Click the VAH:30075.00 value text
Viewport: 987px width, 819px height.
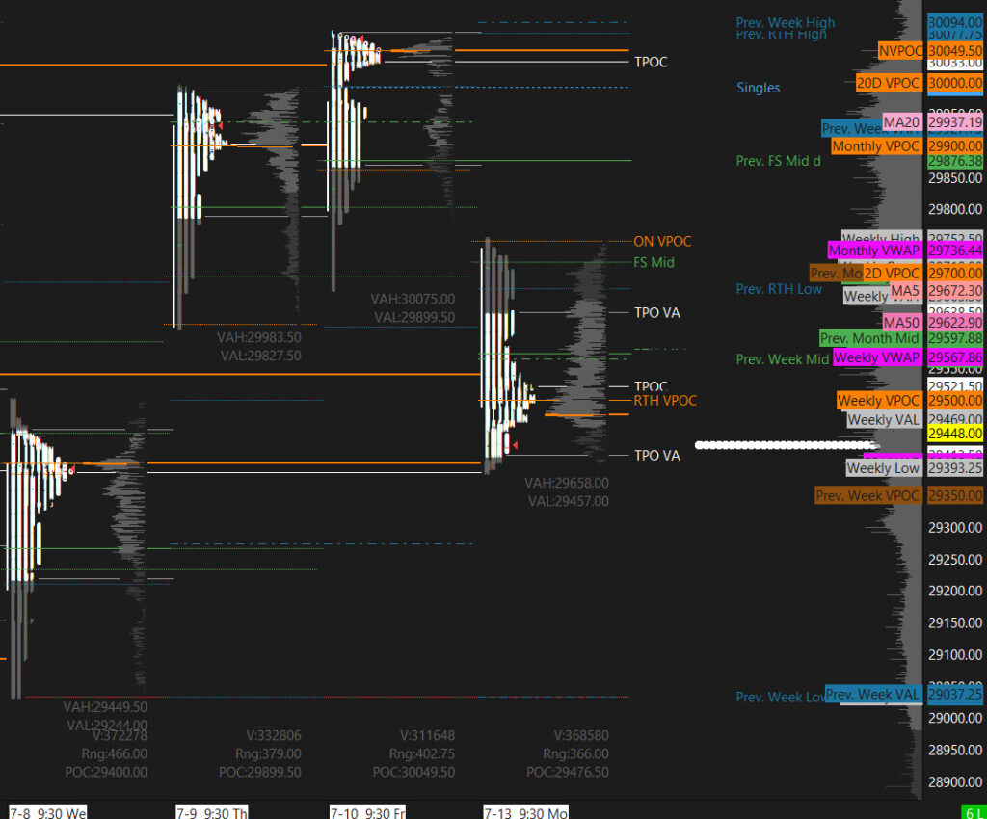(413, 299)
